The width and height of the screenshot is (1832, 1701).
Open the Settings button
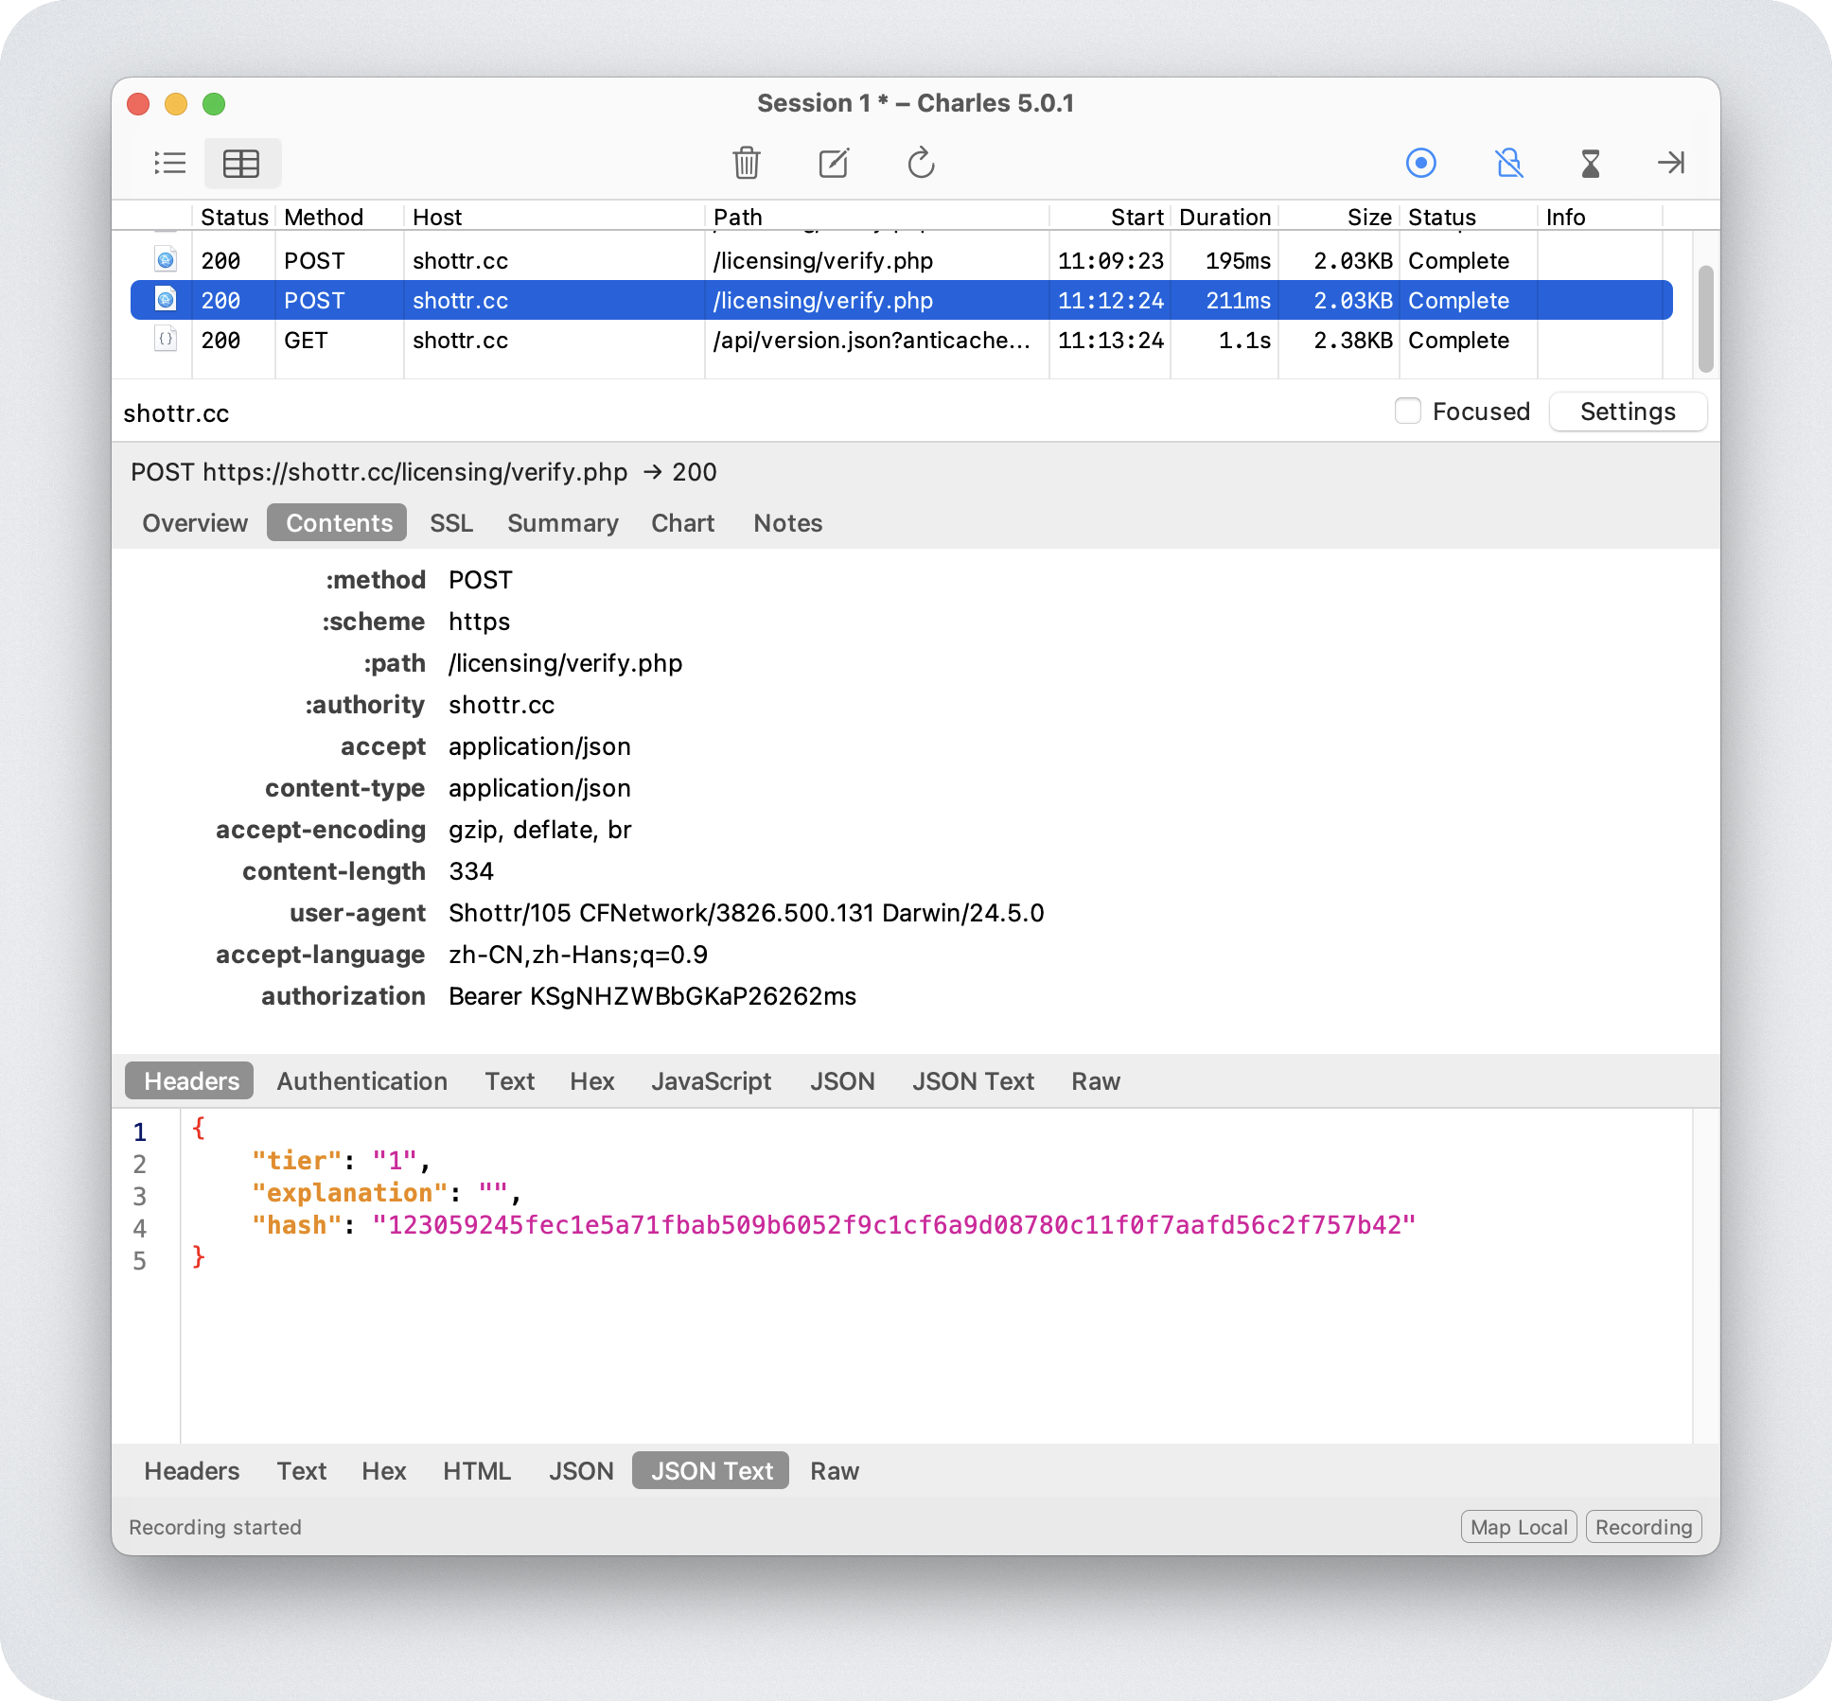[x=1628, y=412]
